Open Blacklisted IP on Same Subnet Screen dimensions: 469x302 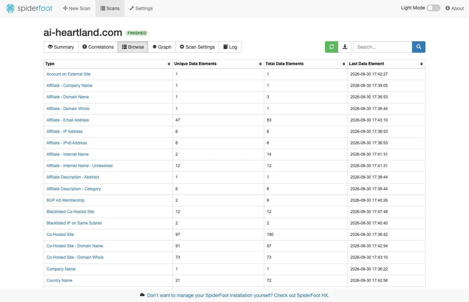point(74,223)
